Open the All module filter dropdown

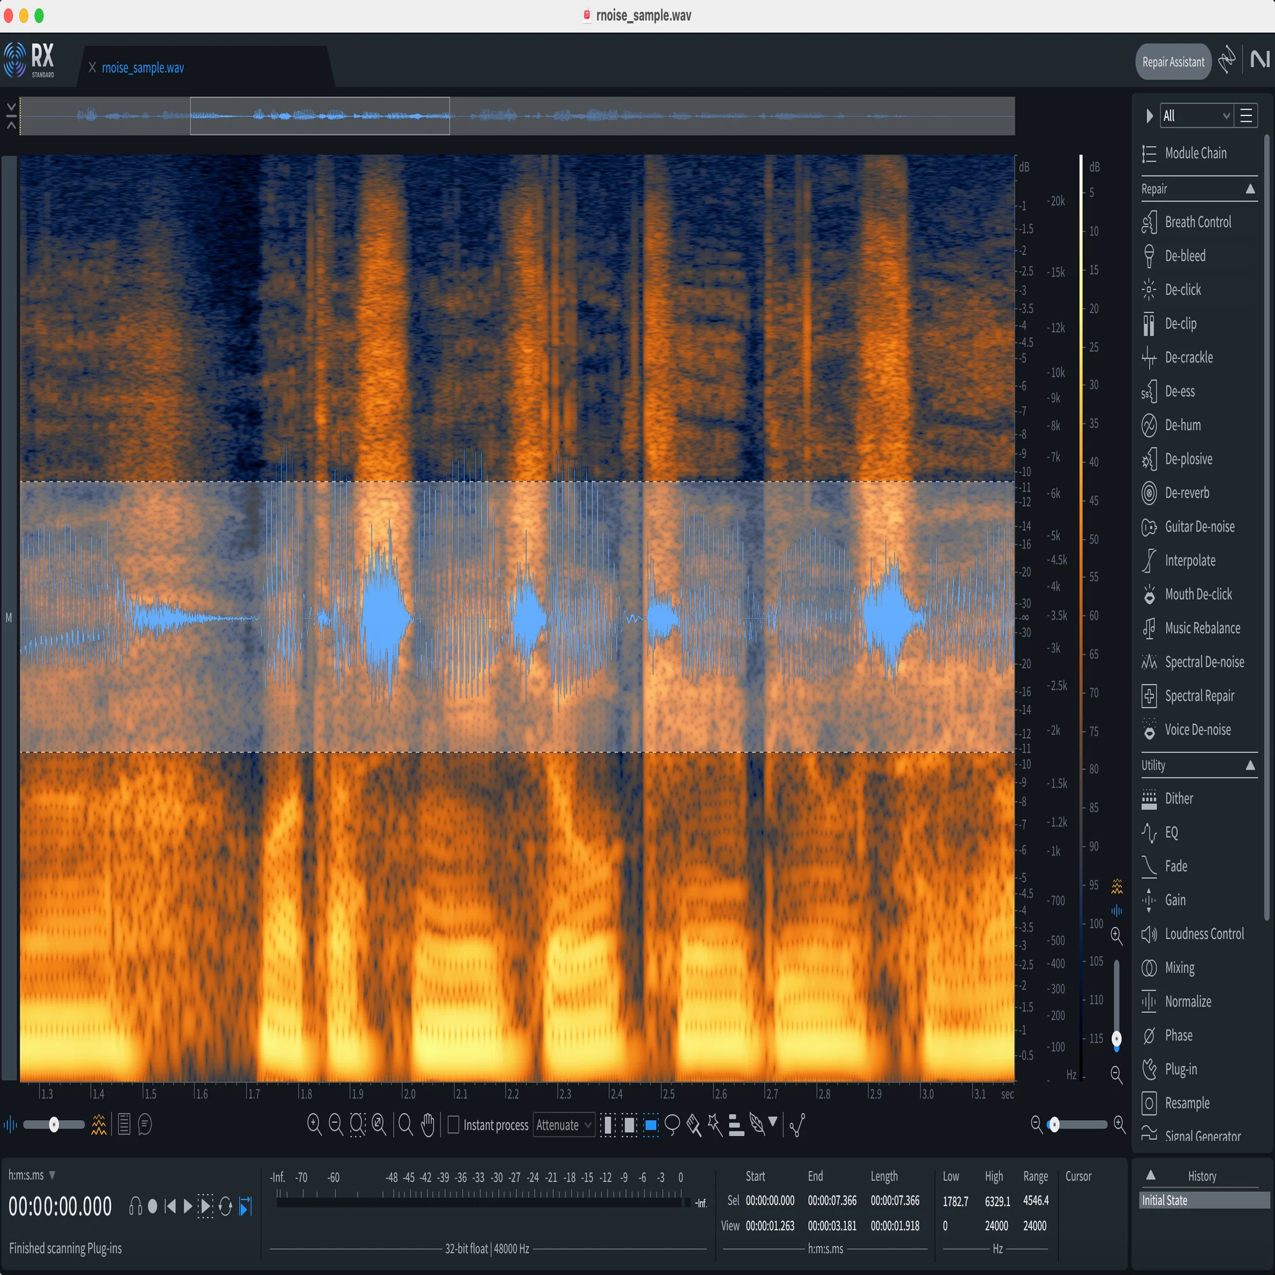point(1197,116)
